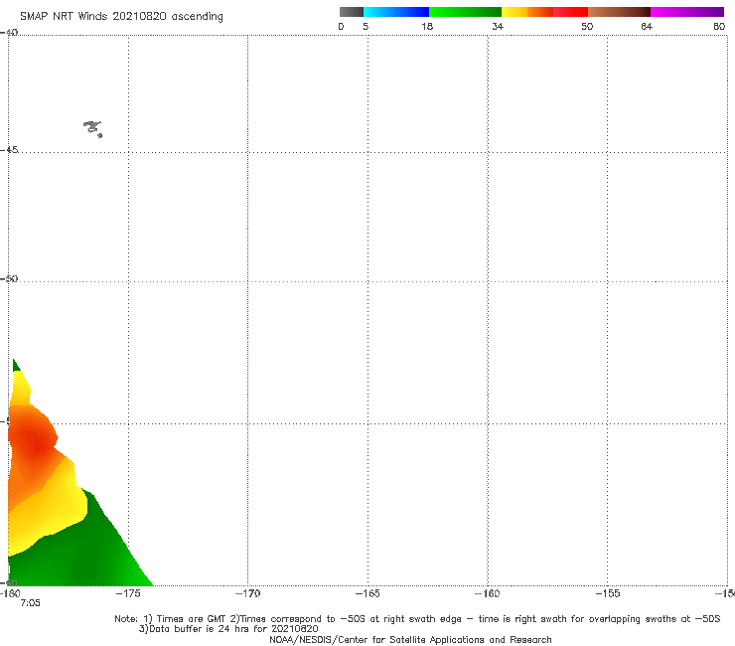Screen dimensions: 735x646
Task: Click the yellow-orange segment of the color bar
Action: pos(527,12)
